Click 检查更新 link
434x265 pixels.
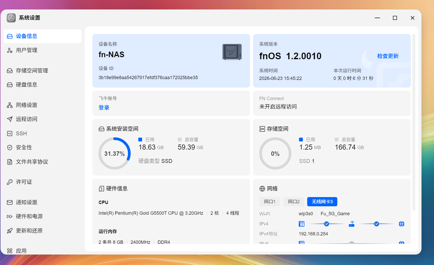tap(388, 56)
